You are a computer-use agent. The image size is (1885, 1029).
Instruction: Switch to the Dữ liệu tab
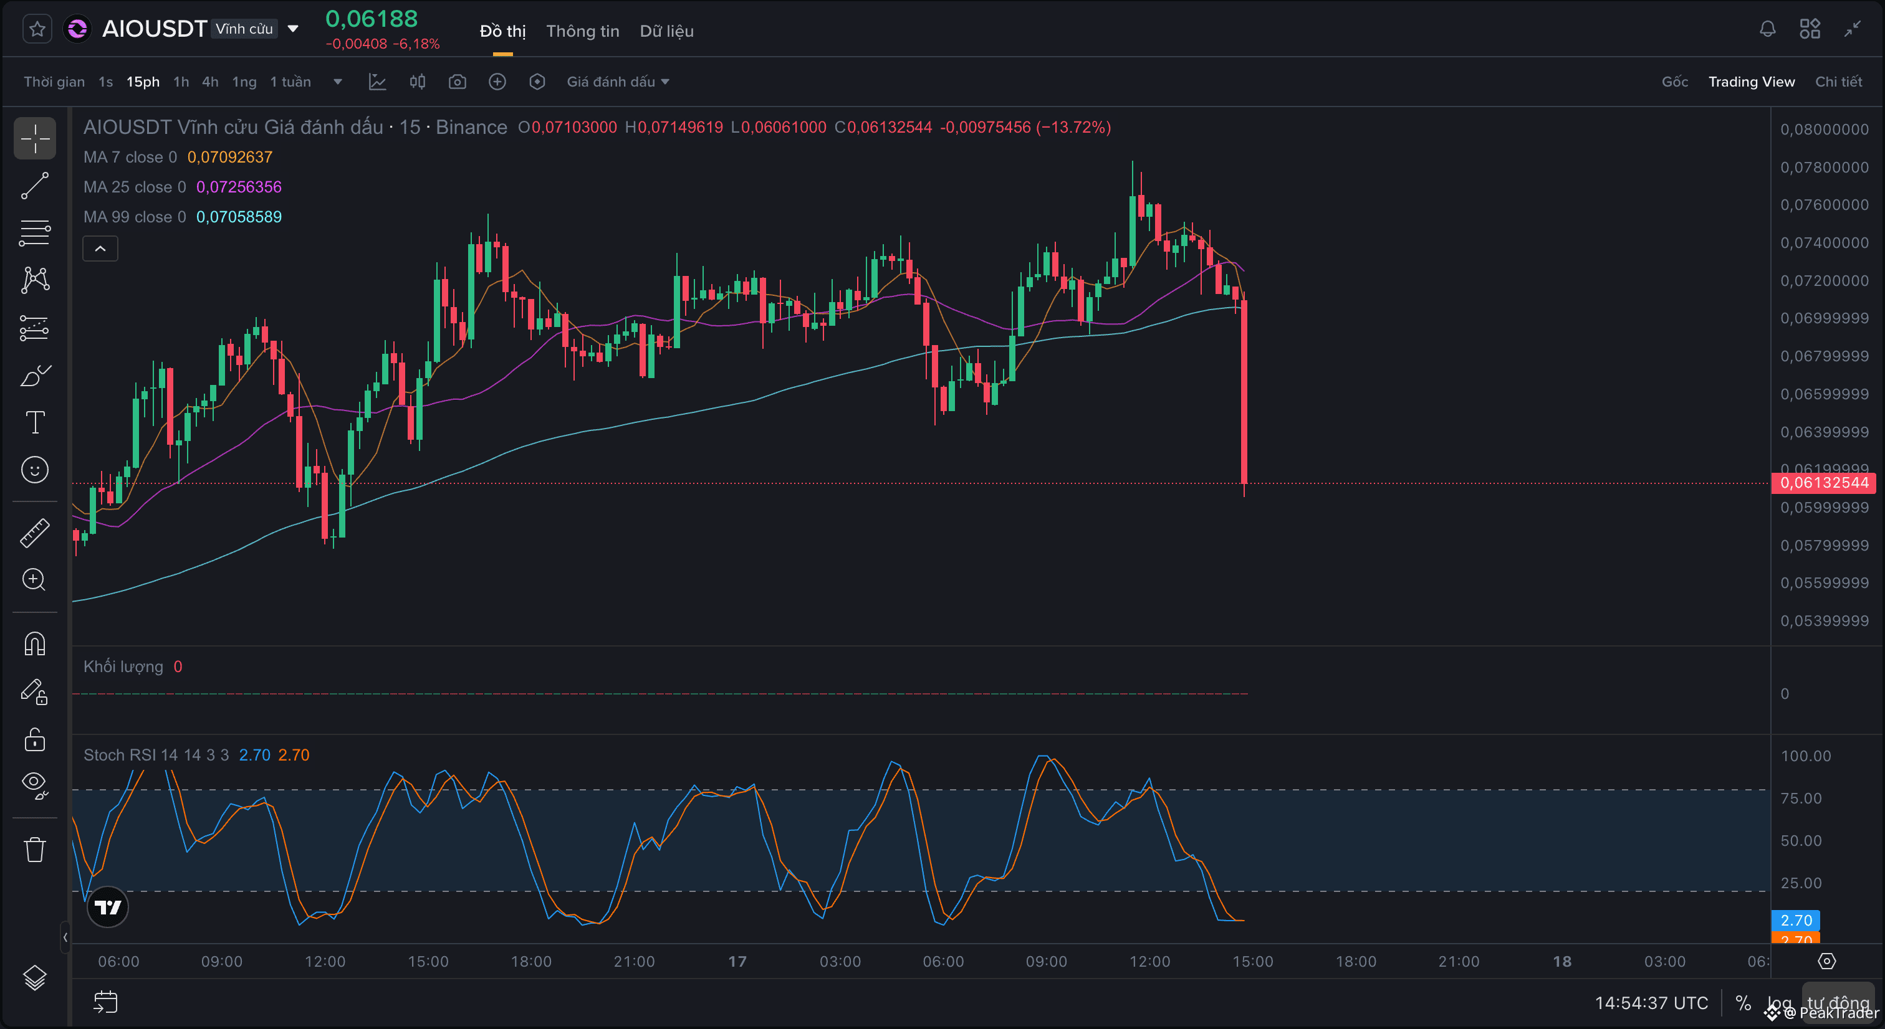666,31
